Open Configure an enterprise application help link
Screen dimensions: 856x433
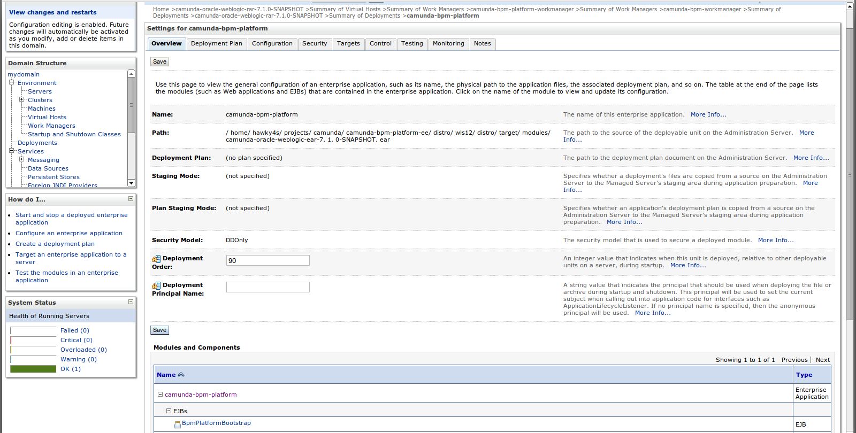(x=69, y=233)
